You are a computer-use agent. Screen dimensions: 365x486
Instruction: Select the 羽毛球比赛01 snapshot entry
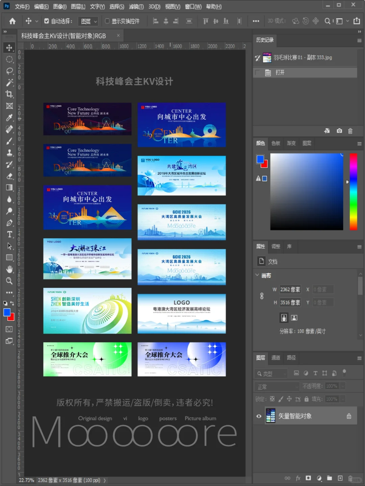[x=305, y=58]
